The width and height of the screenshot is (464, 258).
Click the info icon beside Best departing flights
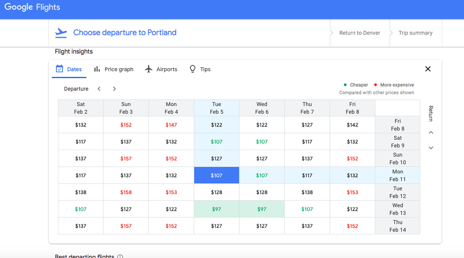pos(120,256)
